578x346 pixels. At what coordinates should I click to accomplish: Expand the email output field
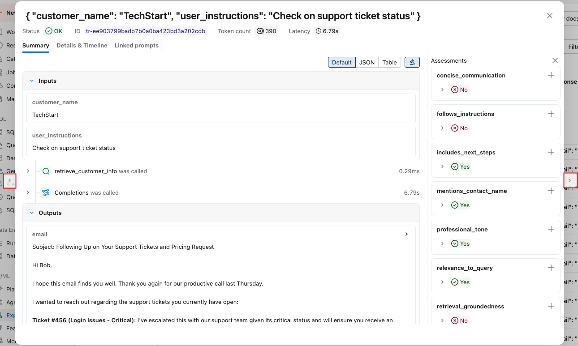click(x=406, y=234)
